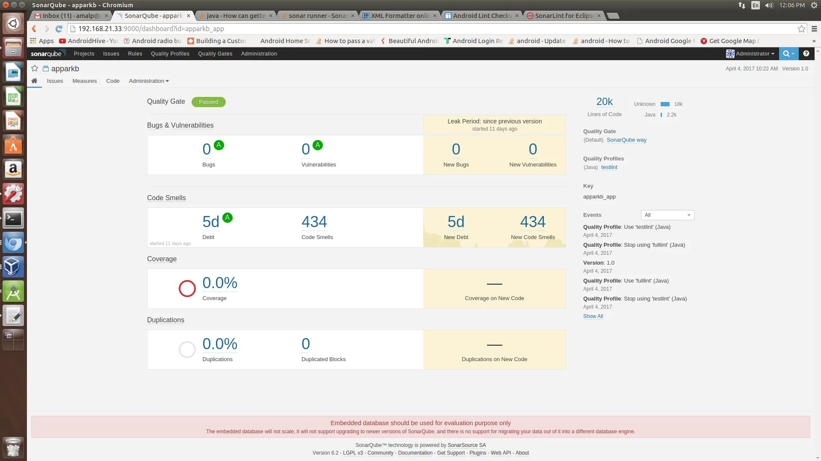821x461 pixels.
Task: Click the SonarQube way quality gate link
Action: point(626,140)
